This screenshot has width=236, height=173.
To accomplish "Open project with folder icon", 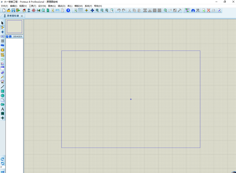I will point(9,10).
